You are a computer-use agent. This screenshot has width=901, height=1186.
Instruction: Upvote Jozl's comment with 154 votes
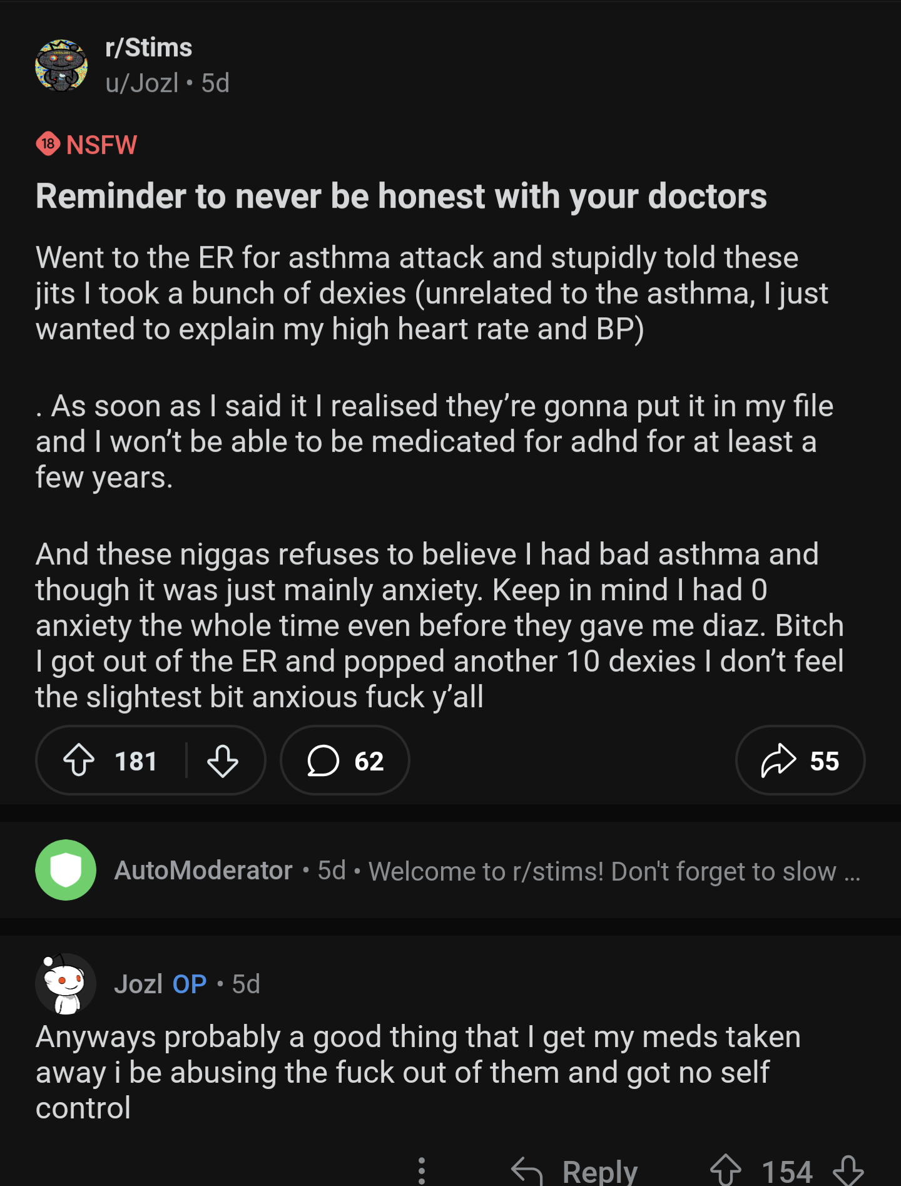coord(726,1169)
